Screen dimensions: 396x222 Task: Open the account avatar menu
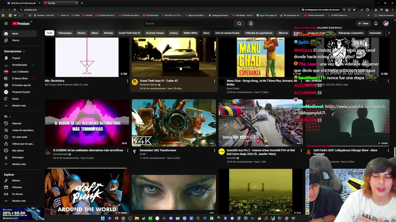(386, 23)
